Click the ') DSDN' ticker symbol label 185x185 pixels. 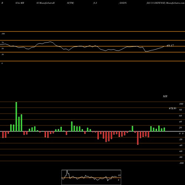[x=122, y=3]
